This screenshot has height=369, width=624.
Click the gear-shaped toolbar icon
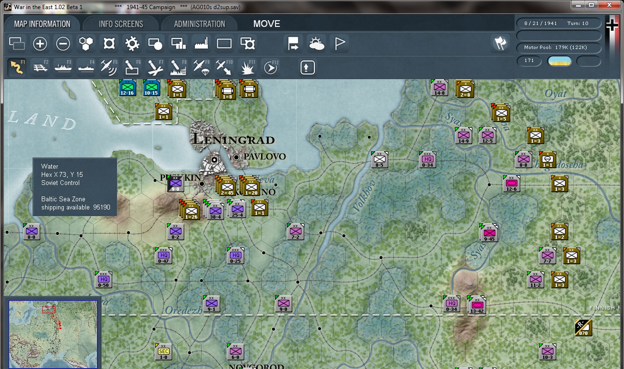[x=132, y=44]
